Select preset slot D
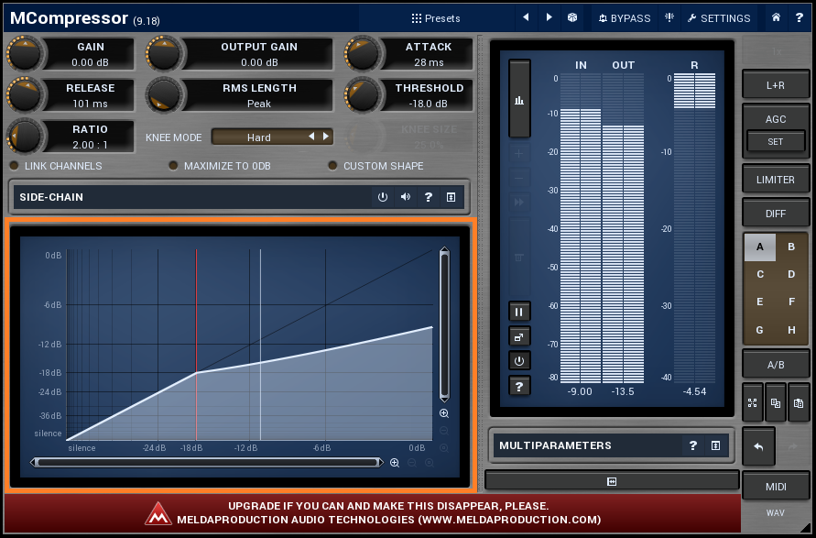Screen dimensions: 816x538 point(791,274)
